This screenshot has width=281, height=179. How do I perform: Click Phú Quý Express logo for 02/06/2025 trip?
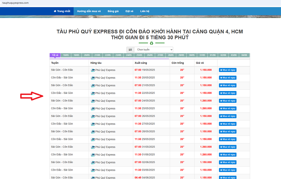pyautogui.click(x=93, y=162)
